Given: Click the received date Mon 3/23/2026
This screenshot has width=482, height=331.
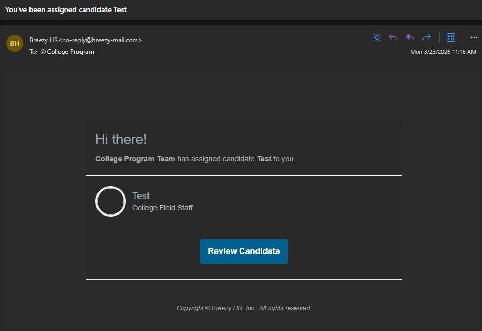Looking at the screenshot, I should 443,52.
